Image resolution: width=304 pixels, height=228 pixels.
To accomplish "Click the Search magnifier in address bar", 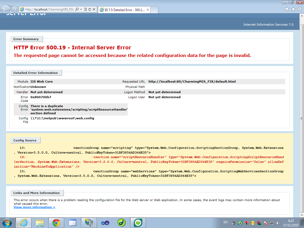I will tap(77, 9).
